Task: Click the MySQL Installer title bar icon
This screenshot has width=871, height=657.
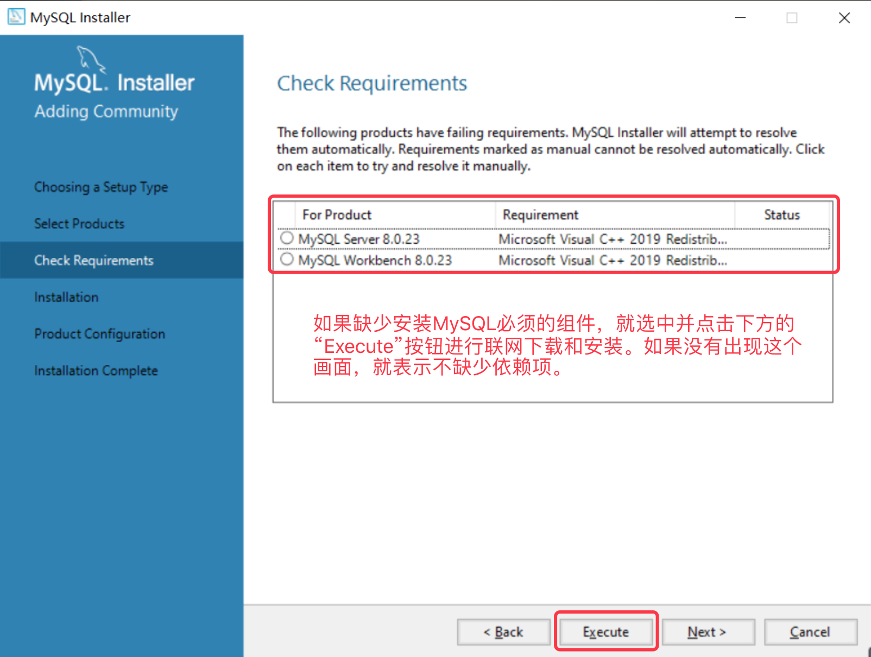Action: click(16, 17)
